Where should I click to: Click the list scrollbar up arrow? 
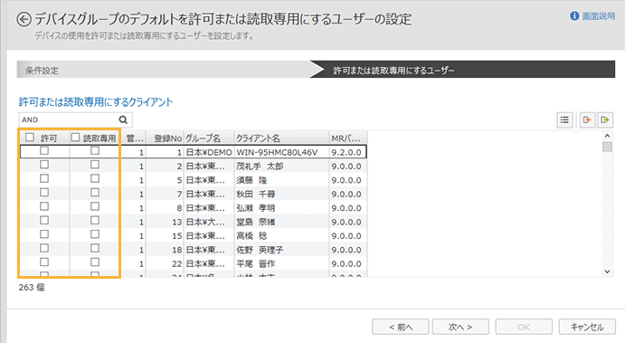[607, 136]
